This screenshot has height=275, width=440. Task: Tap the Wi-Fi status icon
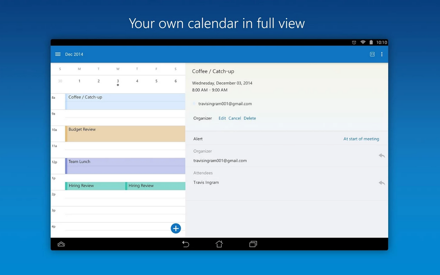(363, 42)
